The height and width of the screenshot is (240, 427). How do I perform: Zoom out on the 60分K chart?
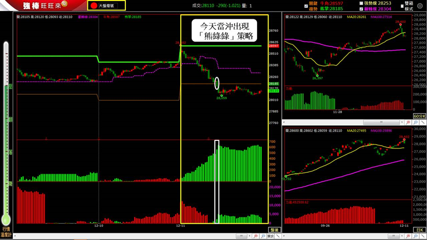(416, 122)
